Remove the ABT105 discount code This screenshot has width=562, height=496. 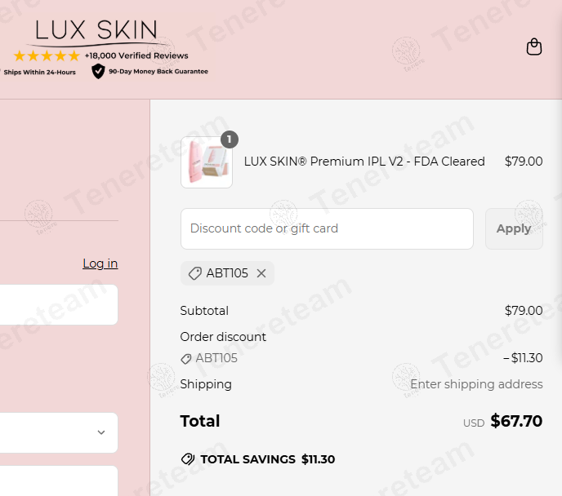click(261, 273)
